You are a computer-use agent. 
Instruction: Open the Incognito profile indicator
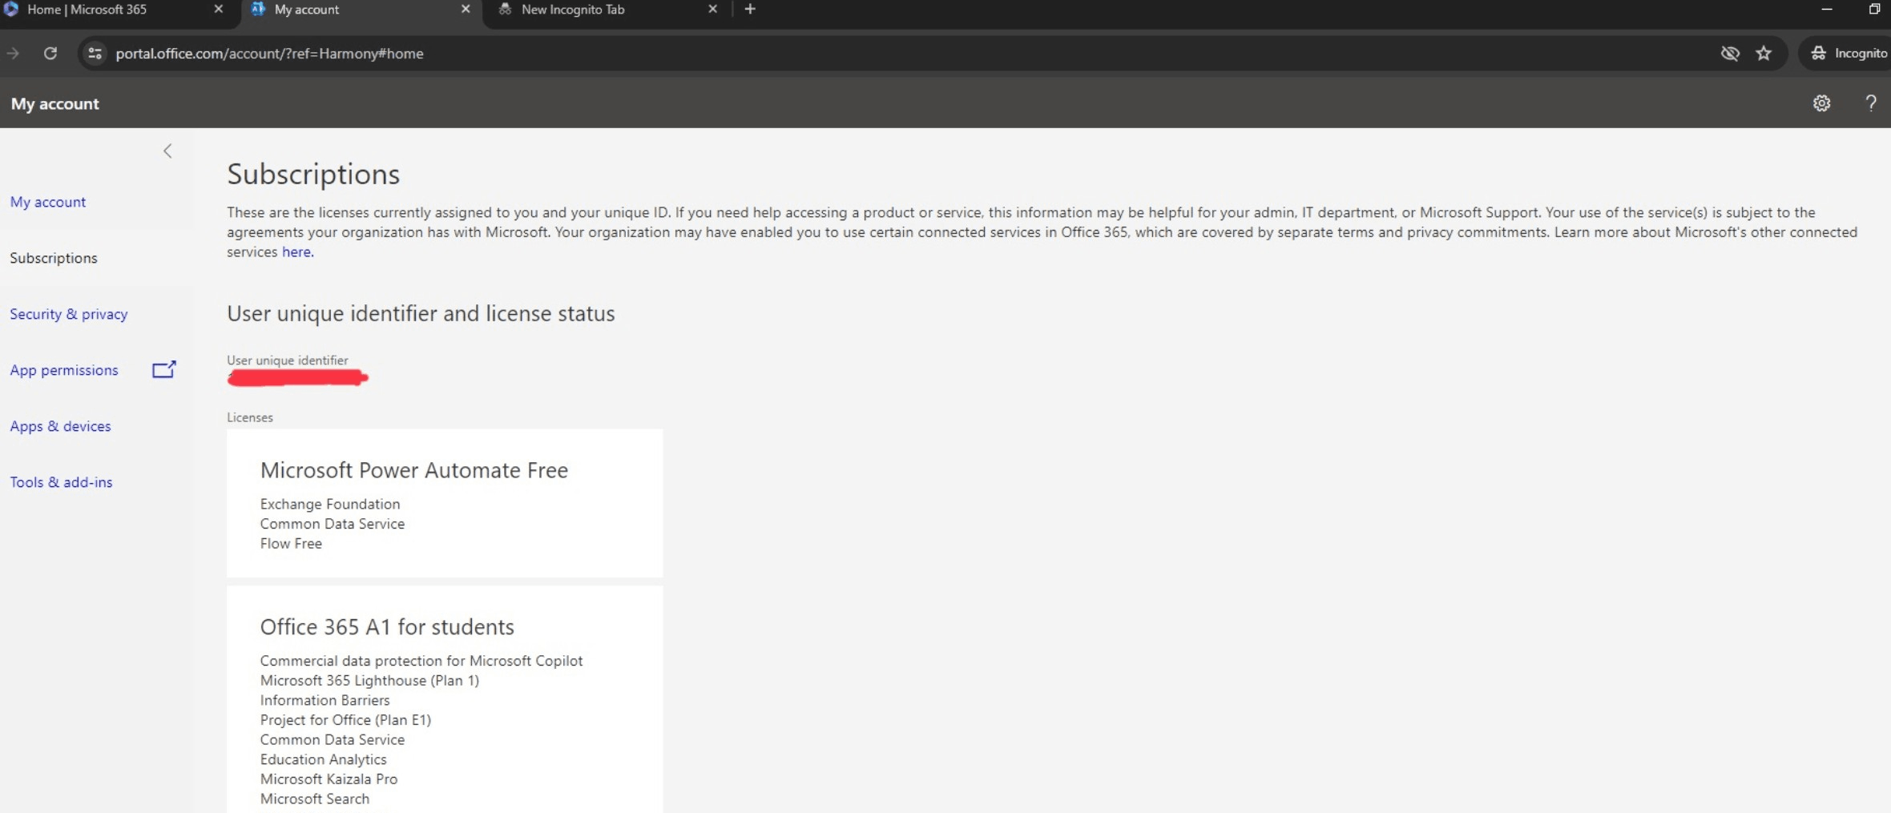point(1848,53)
